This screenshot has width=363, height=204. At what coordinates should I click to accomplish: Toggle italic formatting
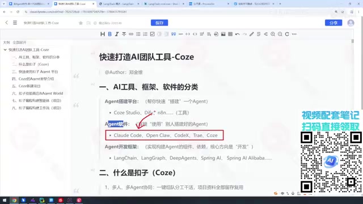[x=117, y=34]
